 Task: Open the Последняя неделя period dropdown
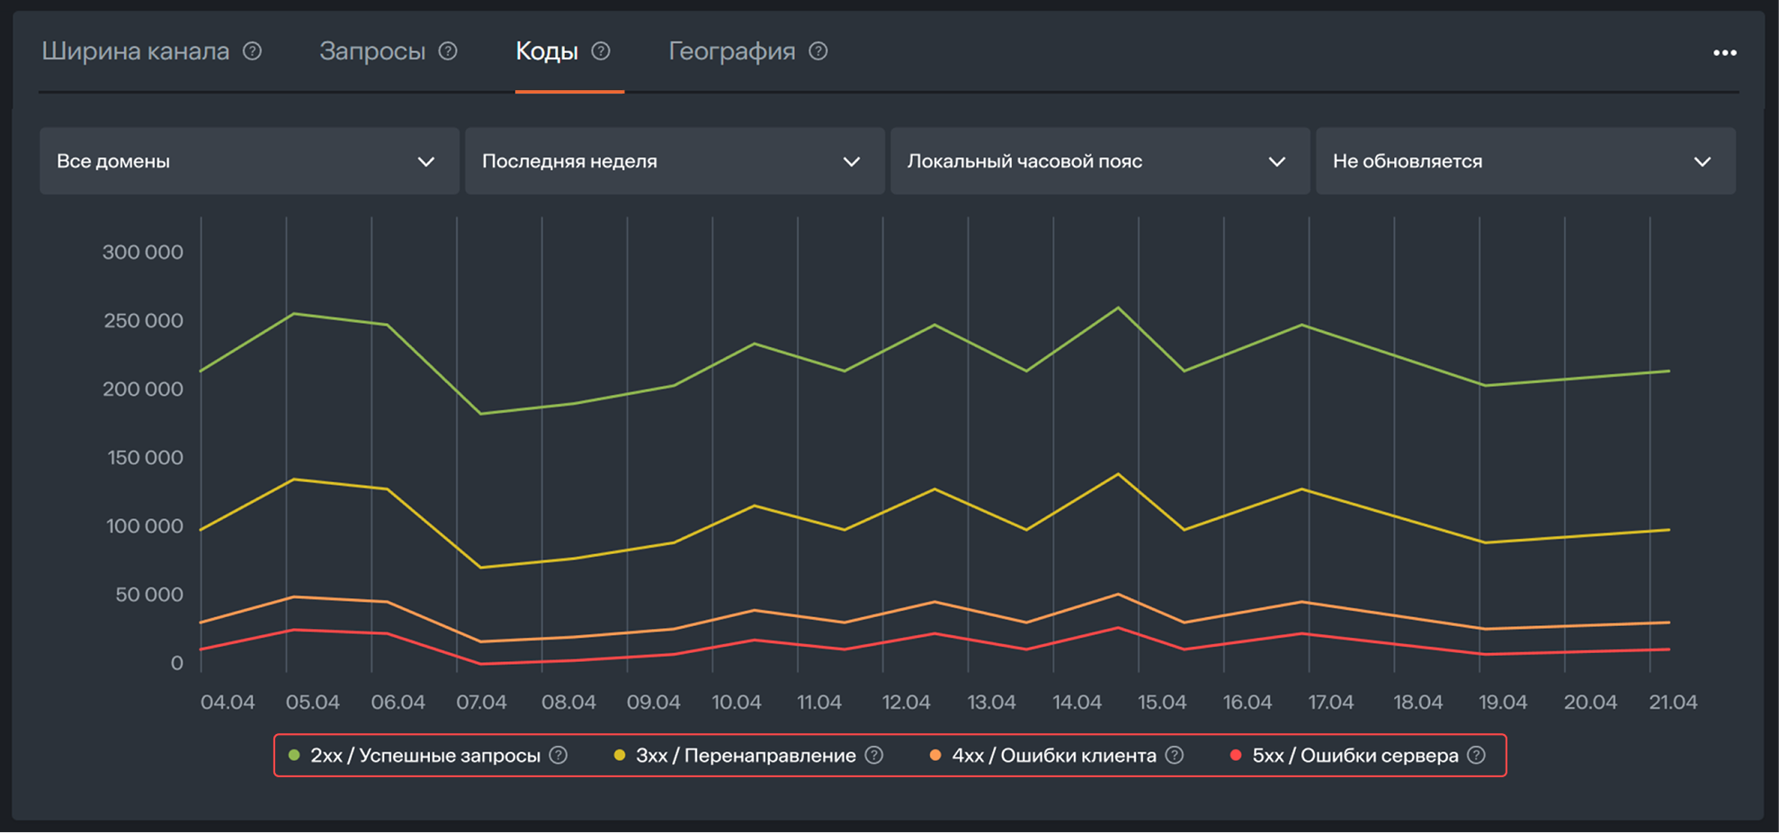coord(675,161)
